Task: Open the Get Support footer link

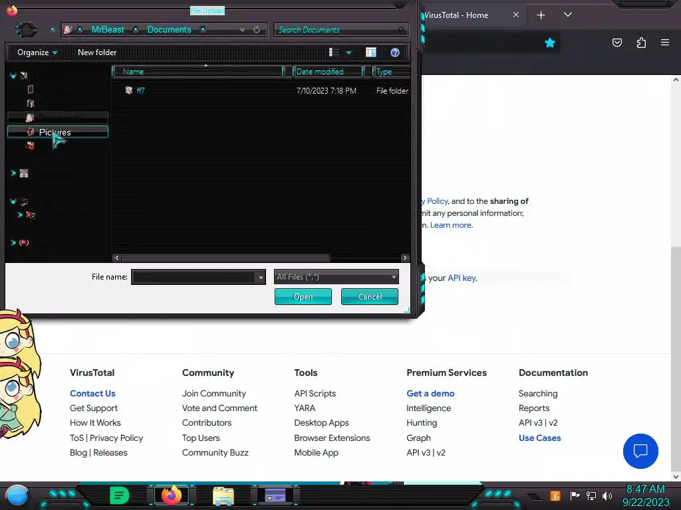Action: click(x=94, y=408)
